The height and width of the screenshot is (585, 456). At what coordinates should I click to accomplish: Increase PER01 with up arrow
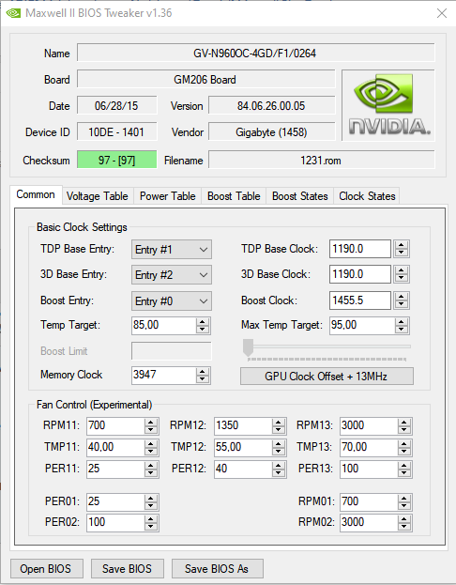coord(151,499)
